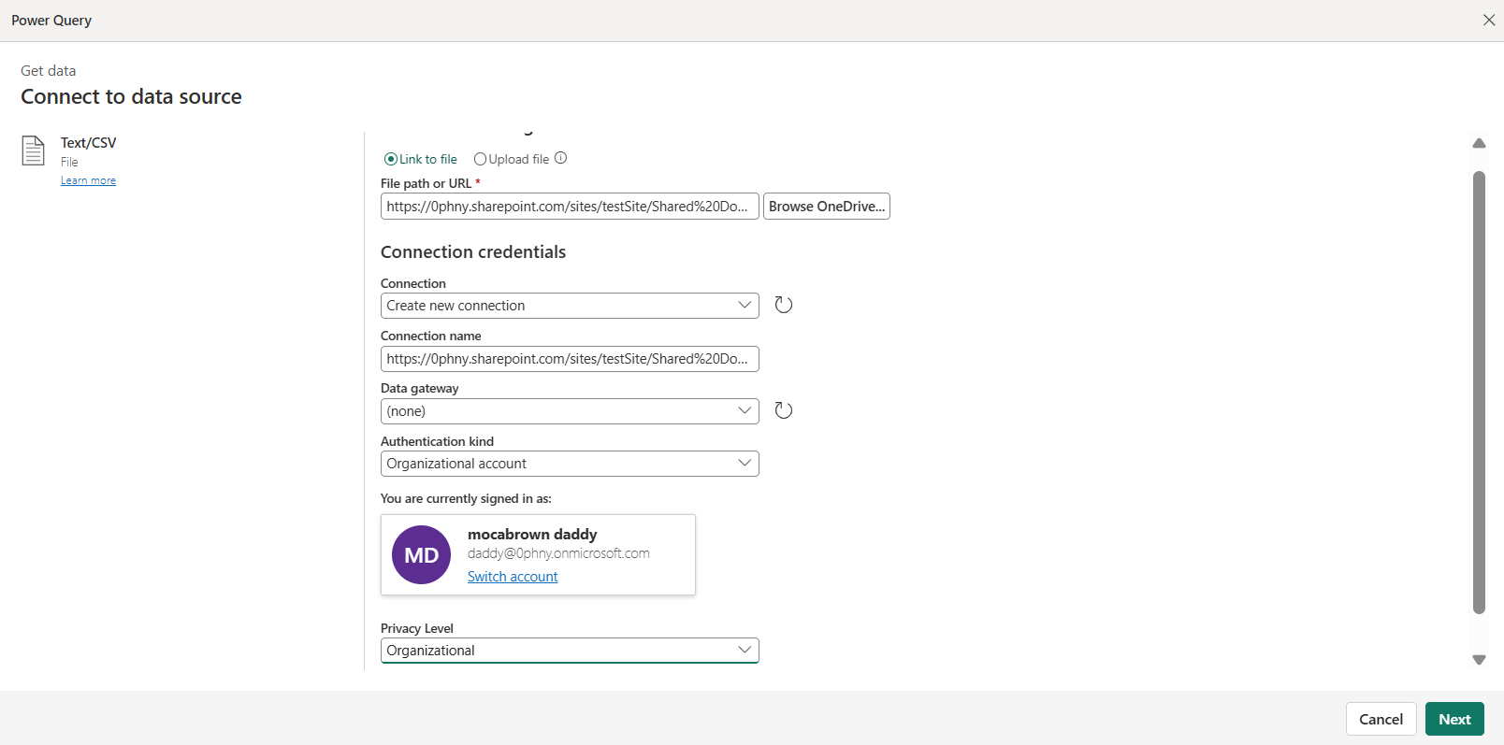Refresh the Connection list
Screen dimensions: 1504x745
tap(784, 305)
